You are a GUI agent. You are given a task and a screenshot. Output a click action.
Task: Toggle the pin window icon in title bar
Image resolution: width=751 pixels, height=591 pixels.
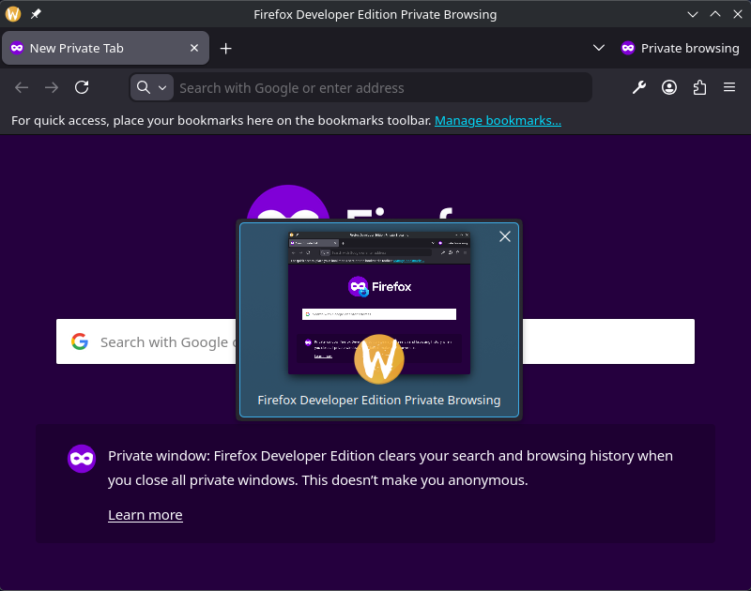[x=36, y=14]
